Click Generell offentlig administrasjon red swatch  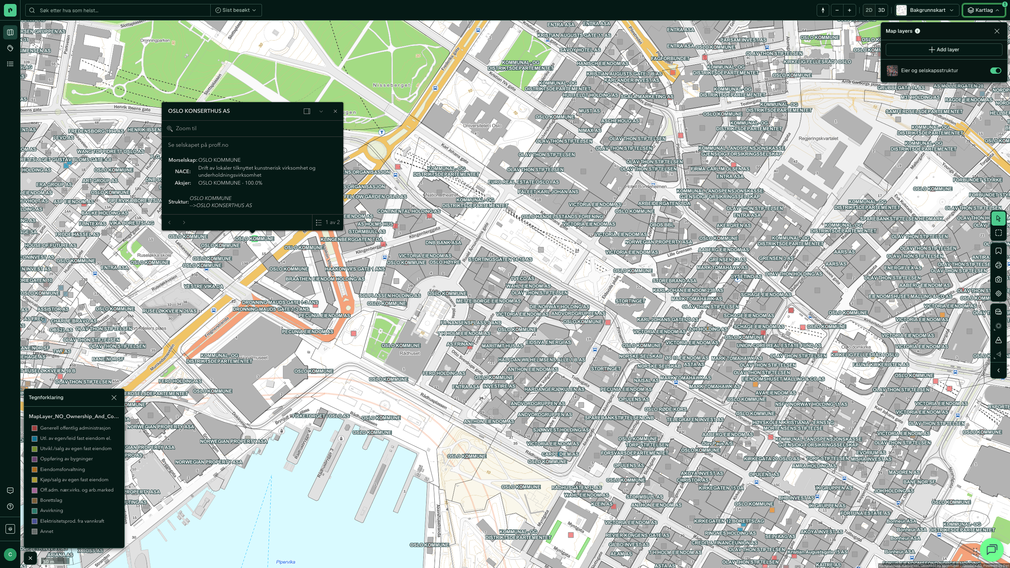point(35,428)
